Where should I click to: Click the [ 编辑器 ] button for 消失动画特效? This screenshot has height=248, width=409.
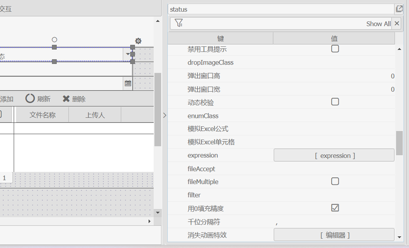click(x=334, y=234)
